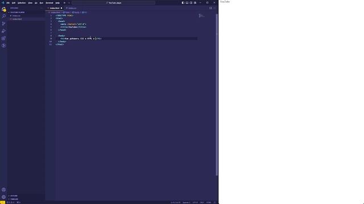The height and width of the screenshot is (204, 364).
Task: Click the html breadcrumb segment
Action: click(66, 12)
